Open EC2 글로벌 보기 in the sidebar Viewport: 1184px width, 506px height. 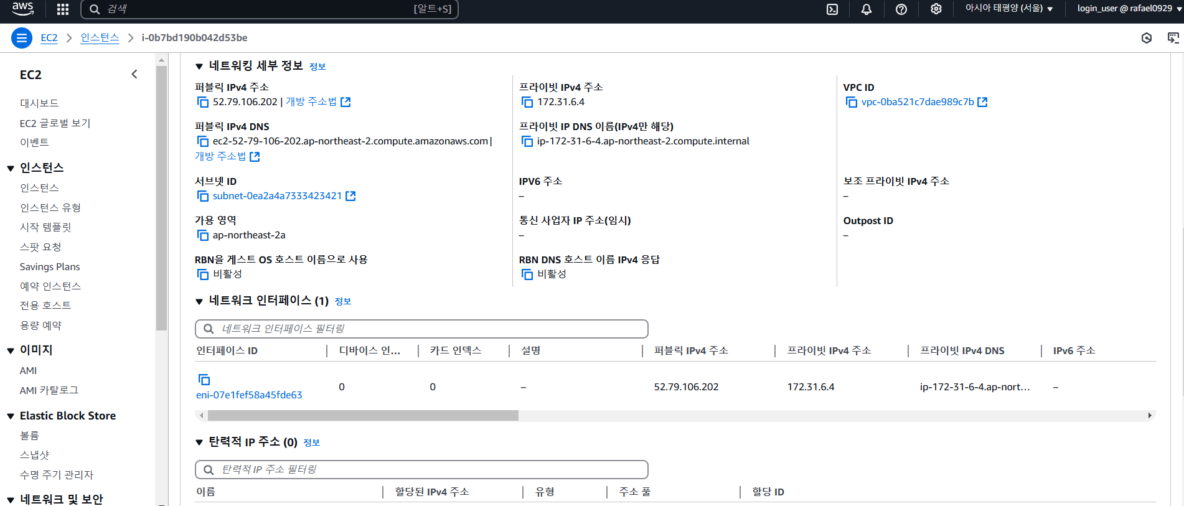55,123
